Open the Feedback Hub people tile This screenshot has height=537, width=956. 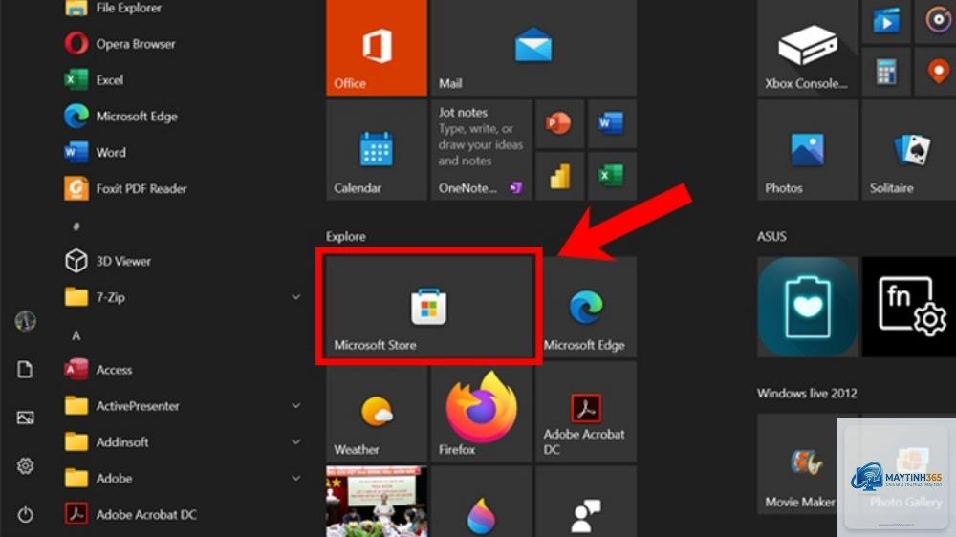[586, 502]
